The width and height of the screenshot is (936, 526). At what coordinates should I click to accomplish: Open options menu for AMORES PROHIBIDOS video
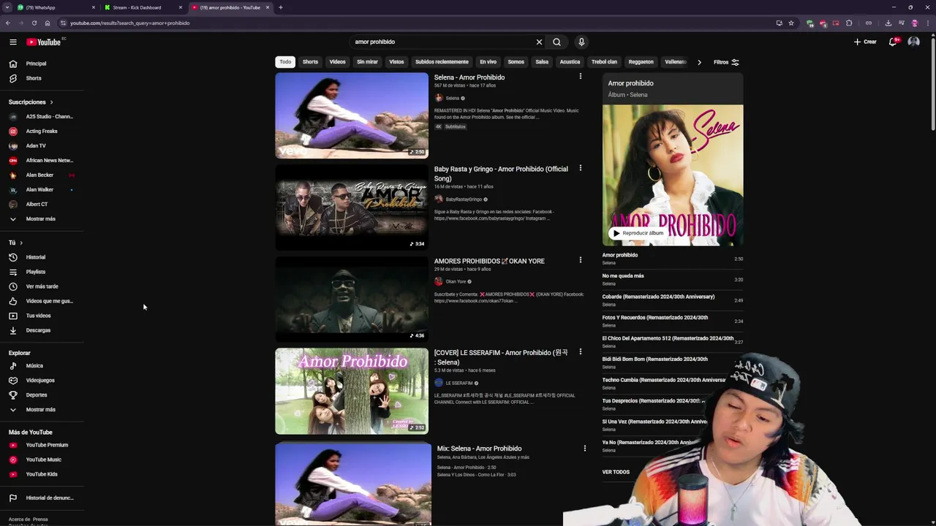(x=581, y=260)
